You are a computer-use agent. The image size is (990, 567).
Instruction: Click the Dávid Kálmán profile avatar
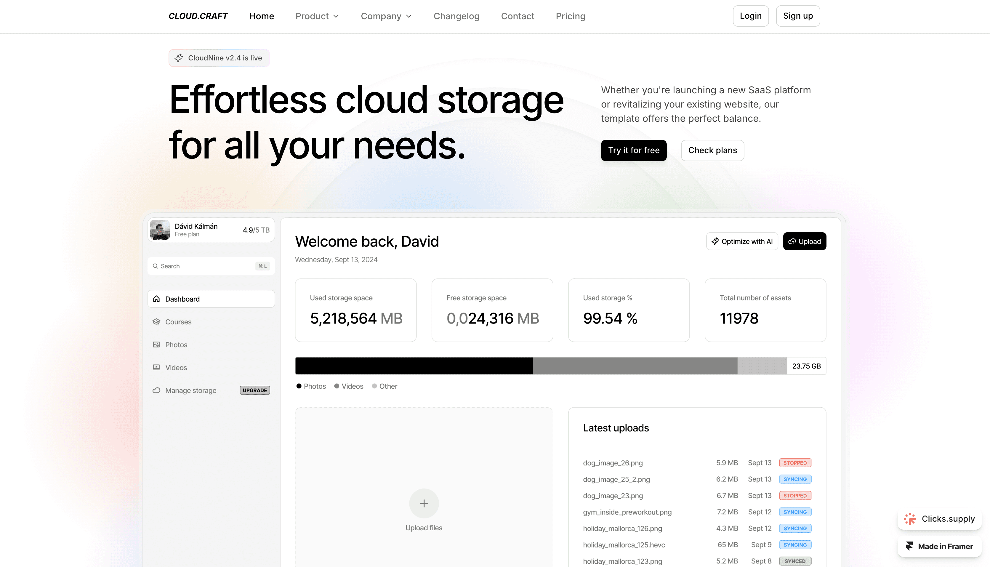160,230
